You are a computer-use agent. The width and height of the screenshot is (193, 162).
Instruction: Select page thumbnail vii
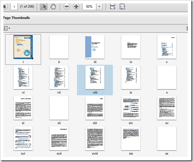pos(59,78)
